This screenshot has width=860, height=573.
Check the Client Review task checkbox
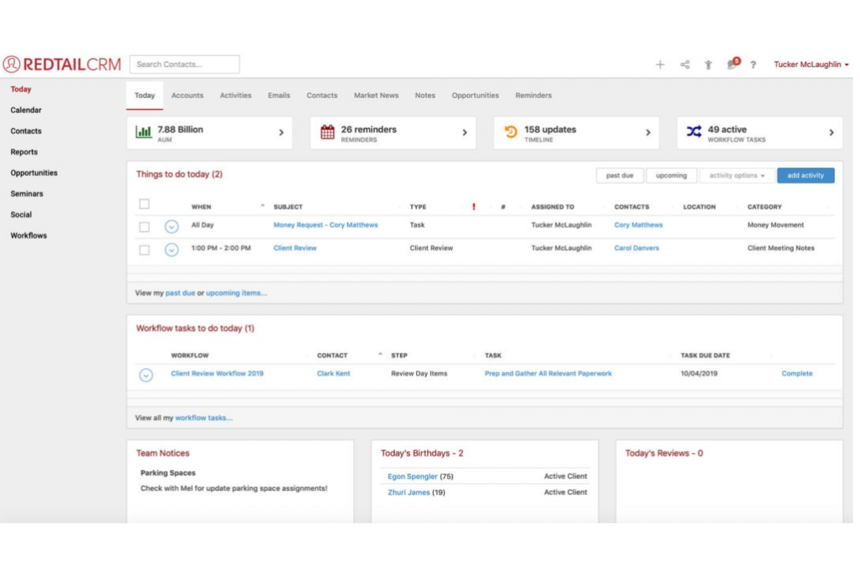143,248
